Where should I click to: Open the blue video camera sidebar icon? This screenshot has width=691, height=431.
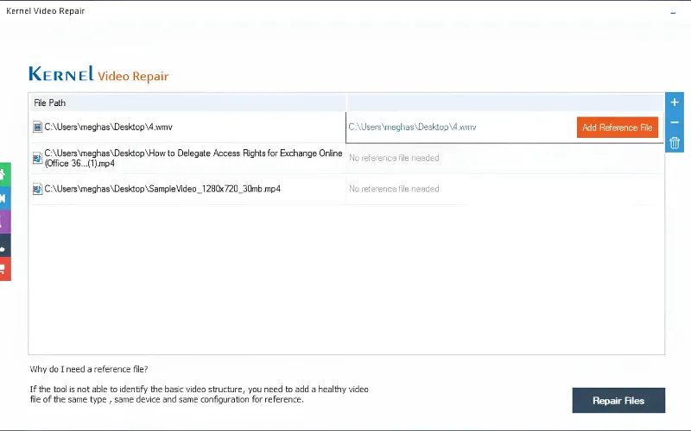coord(4,198)
